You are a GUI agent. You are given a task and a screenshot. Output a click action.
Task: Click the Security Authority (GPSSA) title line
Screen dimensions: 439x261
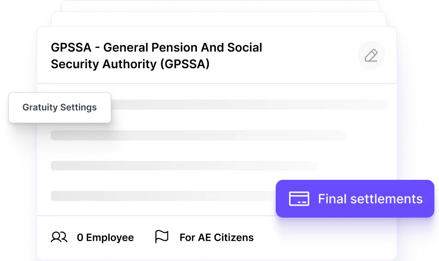pyautogui.click(x=130, y=64)
